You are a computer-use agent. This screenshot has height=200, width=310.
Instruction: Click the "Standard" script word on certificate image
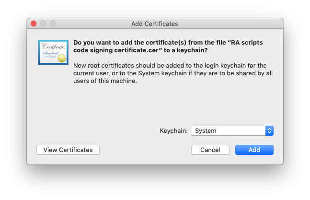[x=51, y=53]
